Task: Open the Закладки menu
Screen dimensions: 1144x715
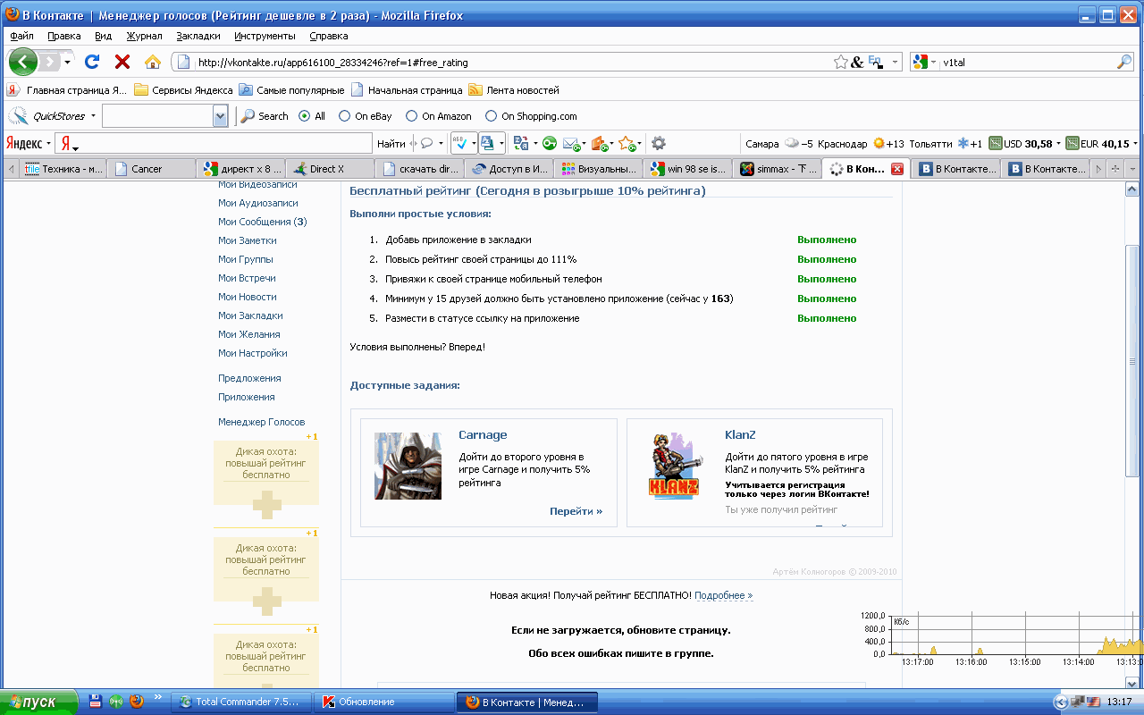Action: click(198, 36)
